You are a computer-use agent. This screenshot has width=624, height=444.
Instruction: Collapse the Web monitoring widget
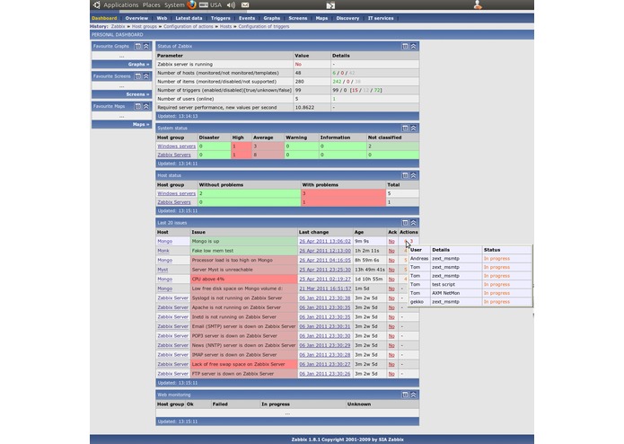click(x=414, y=395)
